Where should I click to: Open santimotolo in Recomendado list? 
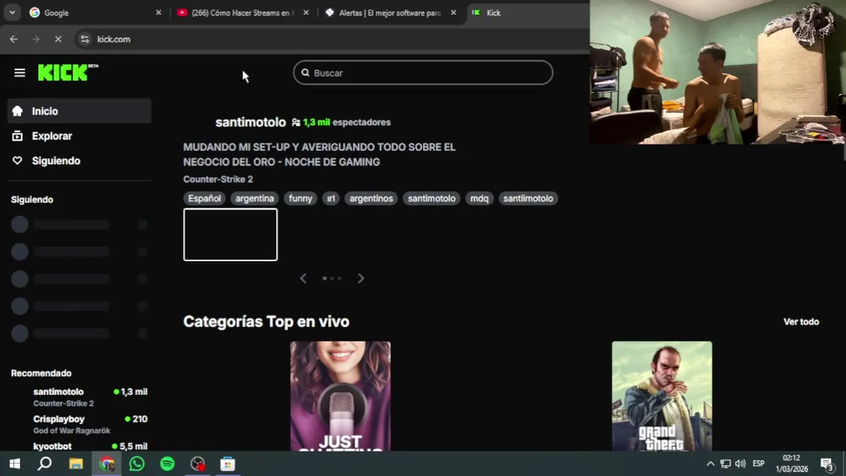click(x=79, y=397)
